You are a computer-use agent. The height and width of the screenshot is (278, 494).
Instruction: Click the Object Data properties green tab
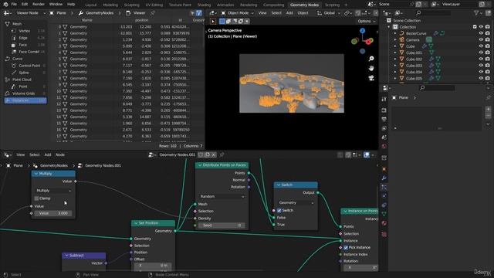click(384, 214)
